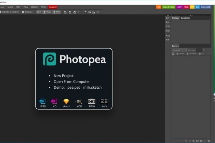Click the align right edges icon
The image size is (215, 143).
point(74,12)
